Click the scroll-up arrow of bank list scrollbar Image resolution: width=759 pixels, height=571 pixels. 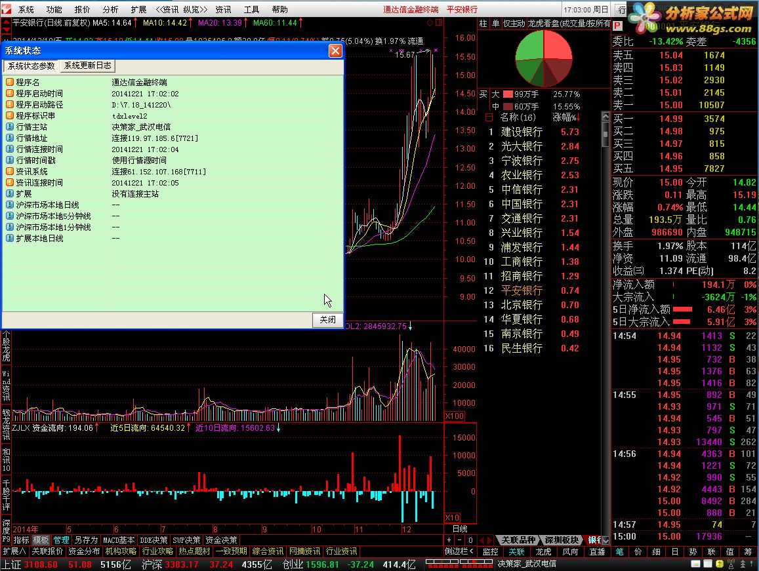tap(605, 117)
